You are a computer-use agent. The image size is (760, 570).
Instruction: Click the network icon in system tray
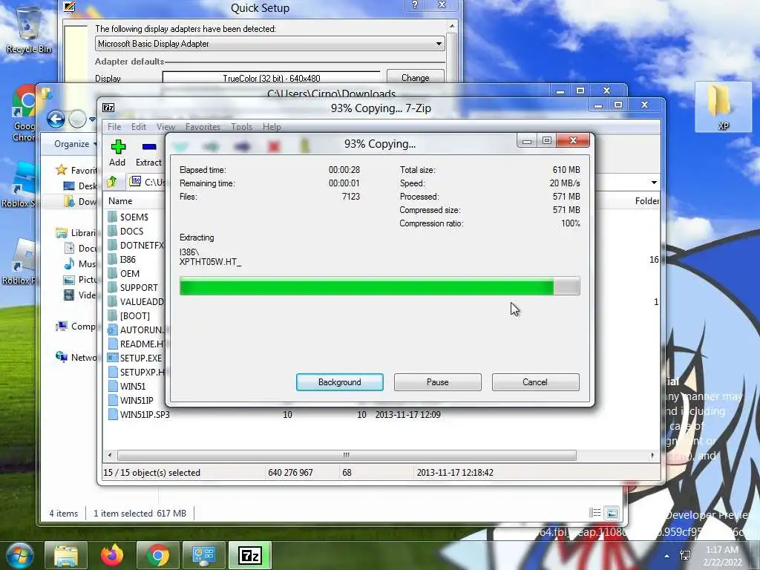point(685,555)
